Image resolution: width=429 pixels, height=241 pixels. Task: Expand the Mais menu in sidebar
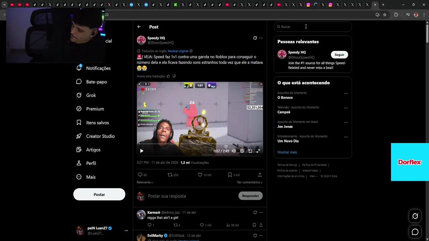[86, 177]
